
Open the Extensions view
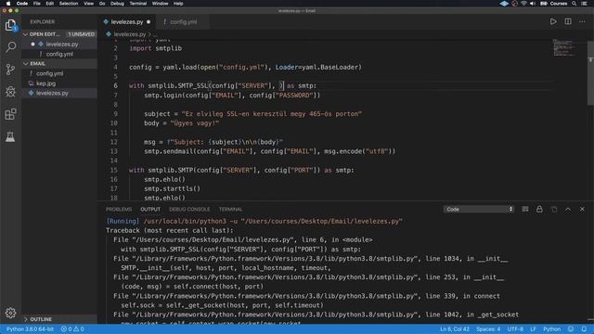tap(10, 114)
